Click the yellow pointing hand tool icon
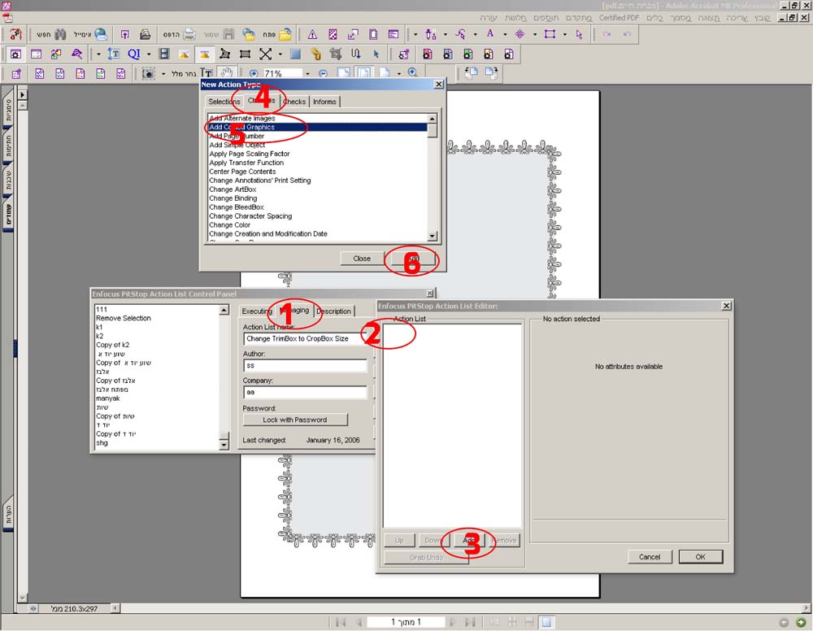This screenshot has width=813, height=631. 315,54
